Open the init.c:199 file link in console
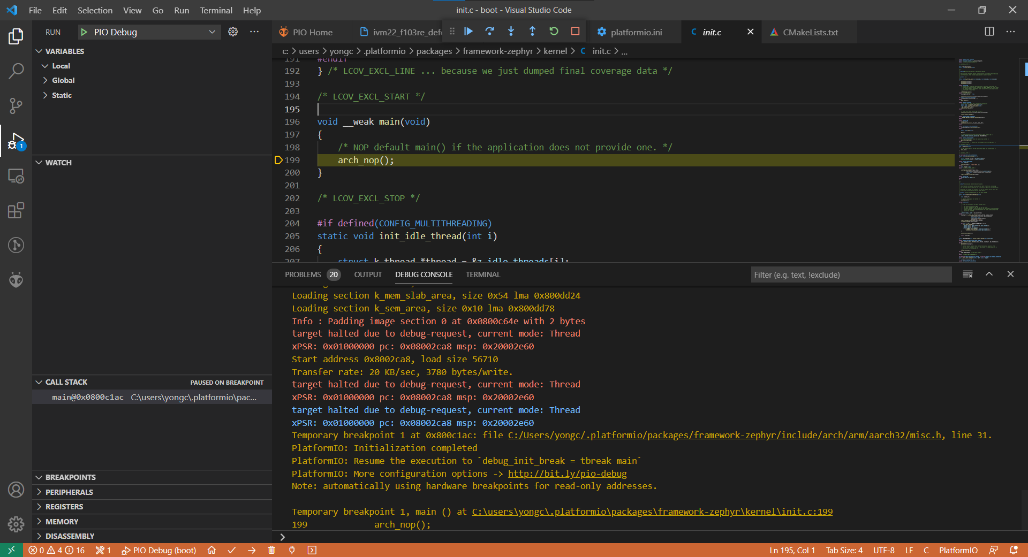 pos(652,512)
